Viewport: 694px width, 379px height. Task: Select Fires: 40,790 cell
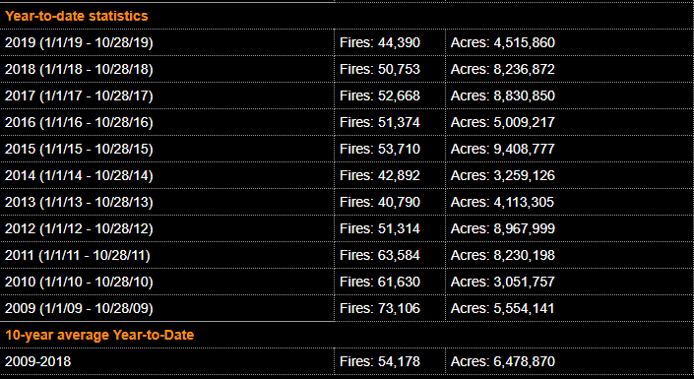tap(380, 202)
